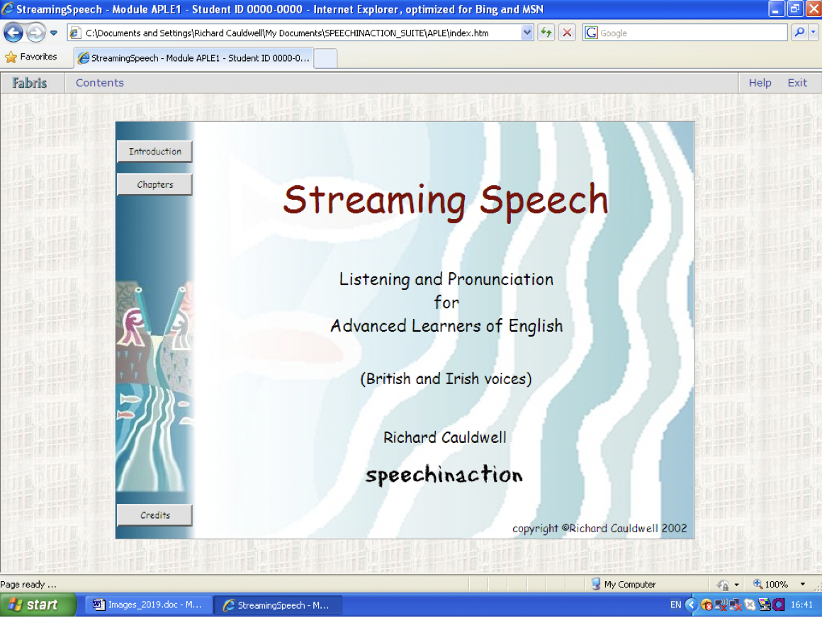Click the 'Listening and Pronunciation' line
This screenshot has height=618, width=822.
tap(446, 279)
